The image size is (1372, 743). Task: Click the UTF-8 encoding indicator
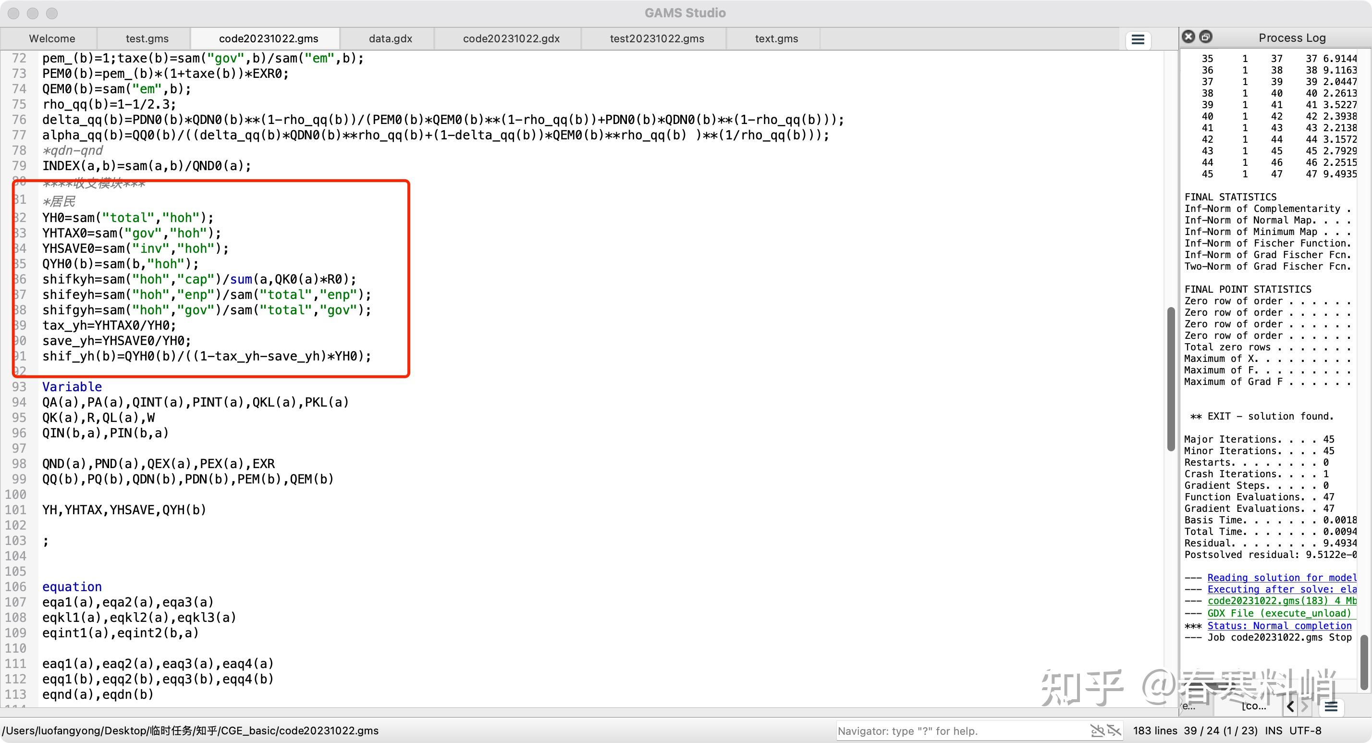point(1305,730)
